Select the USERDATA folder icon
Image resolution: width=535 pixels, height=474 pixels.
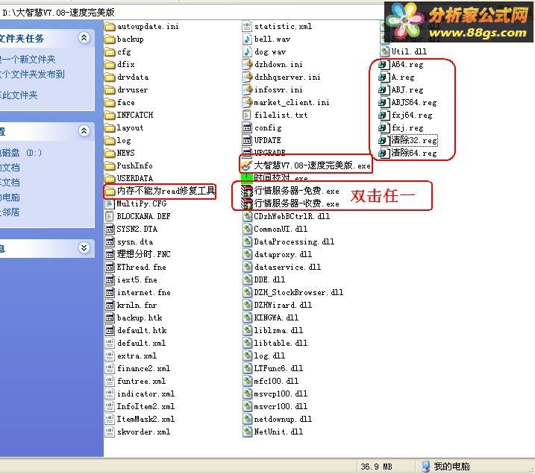(x=110, y=179)
